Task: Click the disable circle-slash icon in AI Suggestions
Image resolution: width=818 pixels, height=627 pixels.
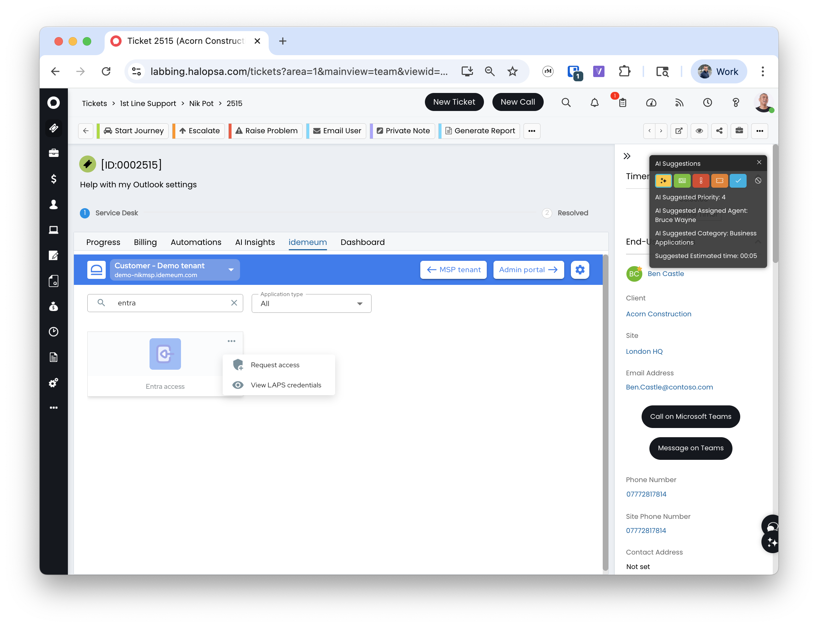Action: (758, 181)
